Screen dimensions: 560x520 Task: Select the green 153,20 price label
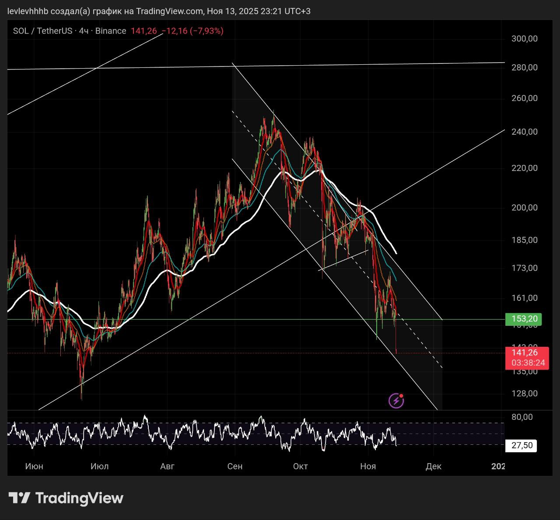click(x=524, y=319)
